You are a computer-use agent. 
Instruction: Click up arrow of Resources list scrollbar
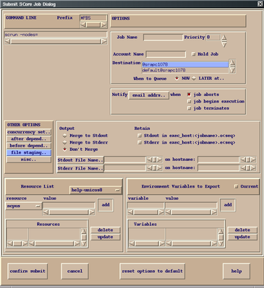click(83, 231)
